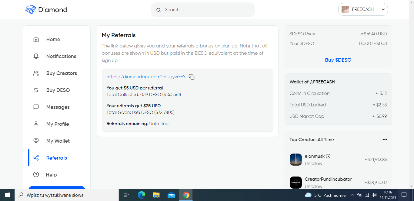This screenshot has width=414, height=201.
Task: Click the Notifications bell icon
Action: (36, 56)
